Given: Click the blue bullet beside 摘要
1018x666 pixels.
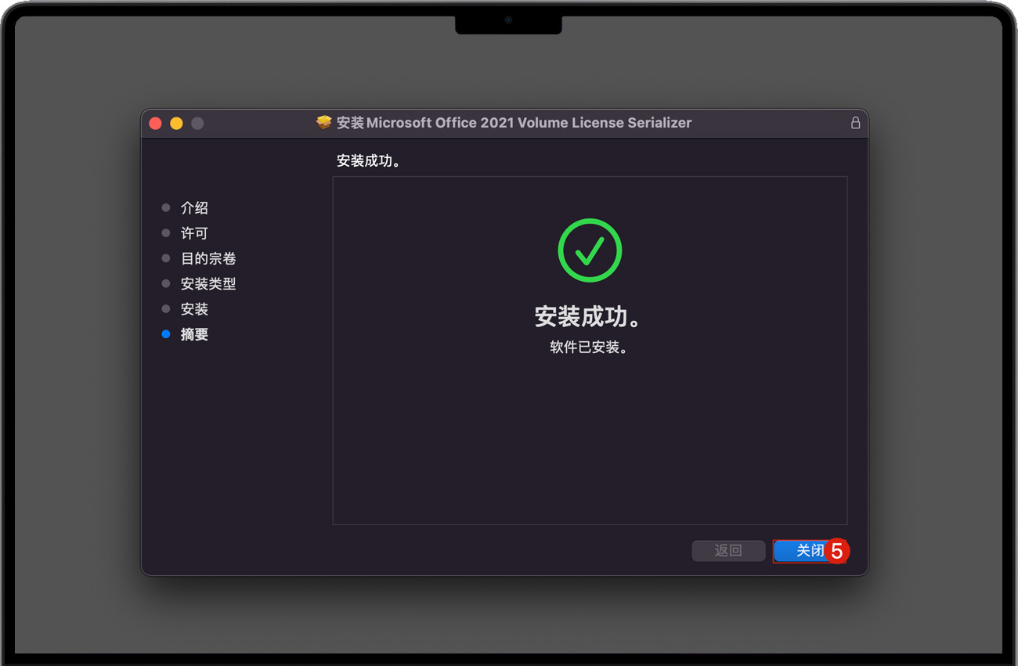Looking at the screenshot, I should pyautogui.click(x=166, y=334).
